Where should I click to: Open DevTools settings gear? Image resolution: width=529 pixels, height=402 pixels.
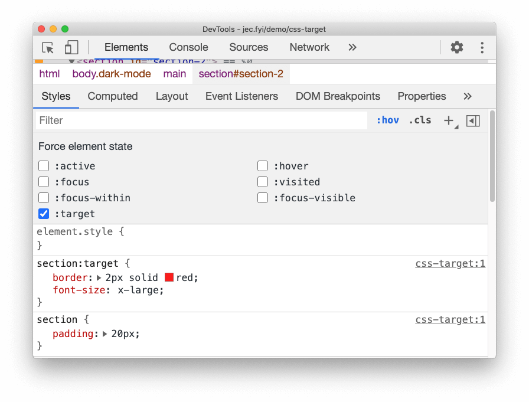(x=457, y=48)
